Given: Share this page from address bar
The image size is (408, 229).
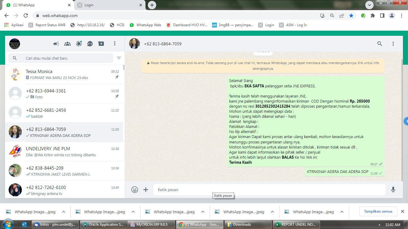Looking at the screenshot, I should click(342, 16).
